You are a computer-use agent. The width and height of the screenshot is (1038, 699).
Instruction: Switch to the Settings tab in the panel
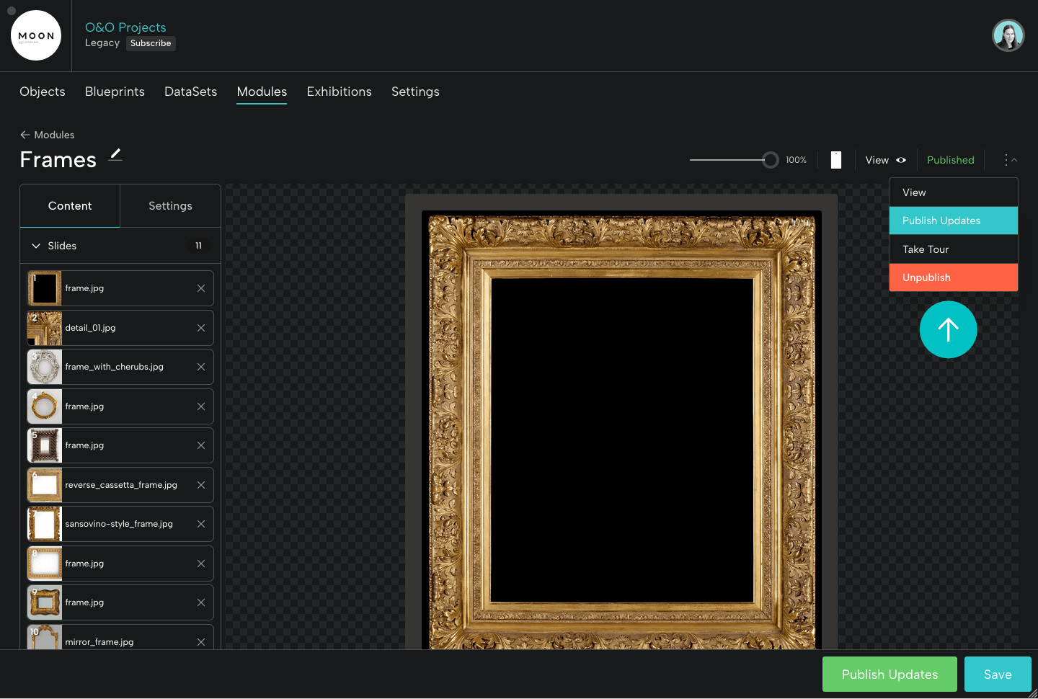pyautogui.click(x=170, y=205)
